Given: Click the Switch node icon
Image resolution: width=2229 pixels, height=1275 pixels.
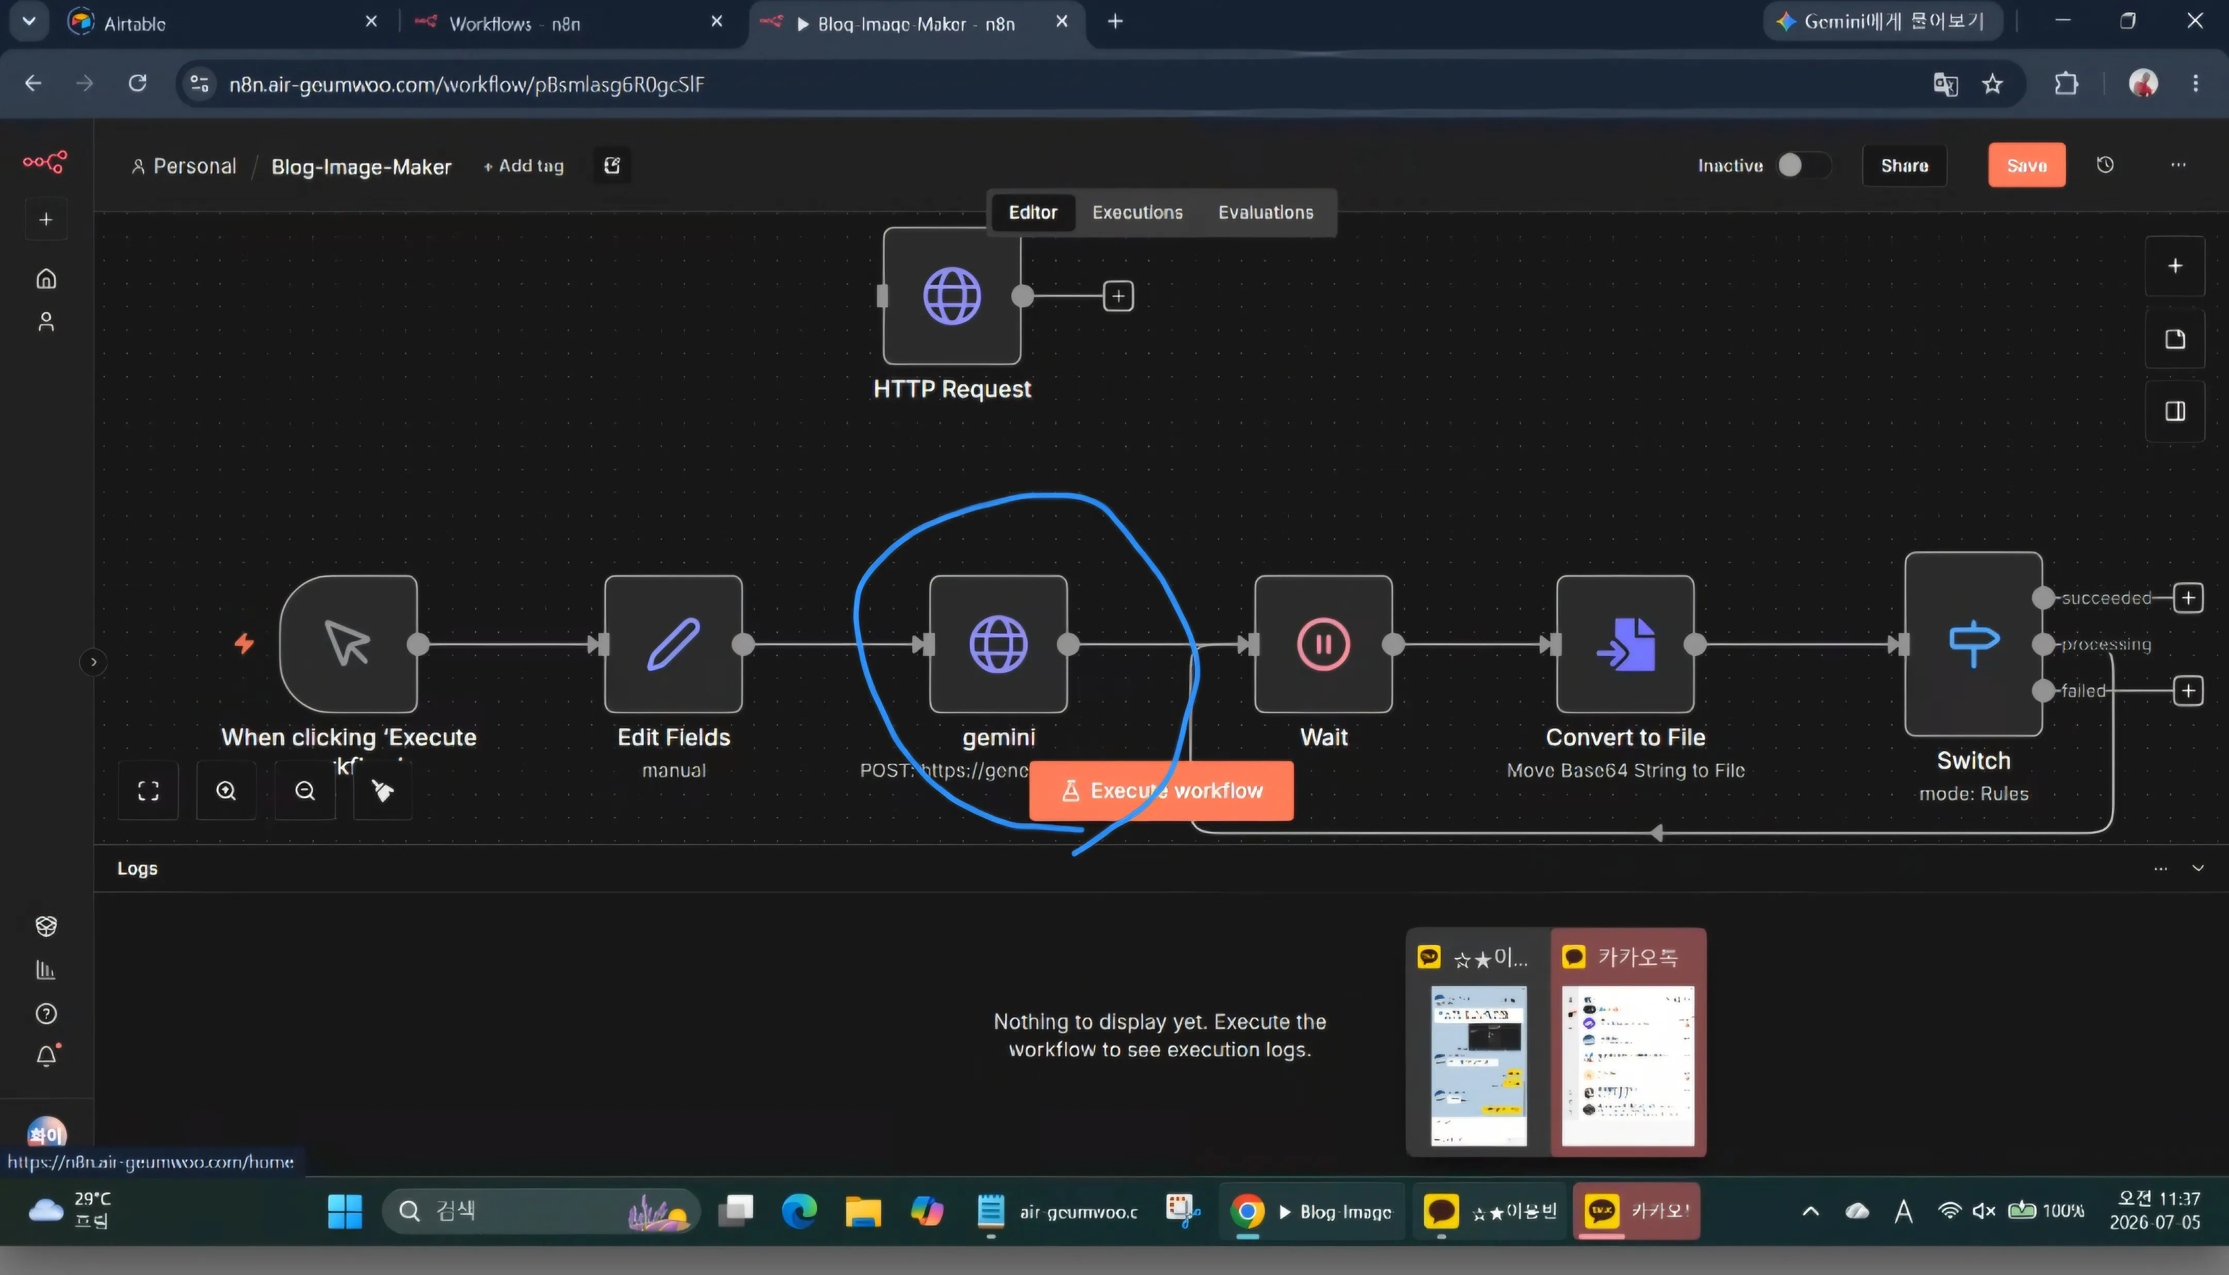Looking at the screenshot, I should click(1973, 644).
